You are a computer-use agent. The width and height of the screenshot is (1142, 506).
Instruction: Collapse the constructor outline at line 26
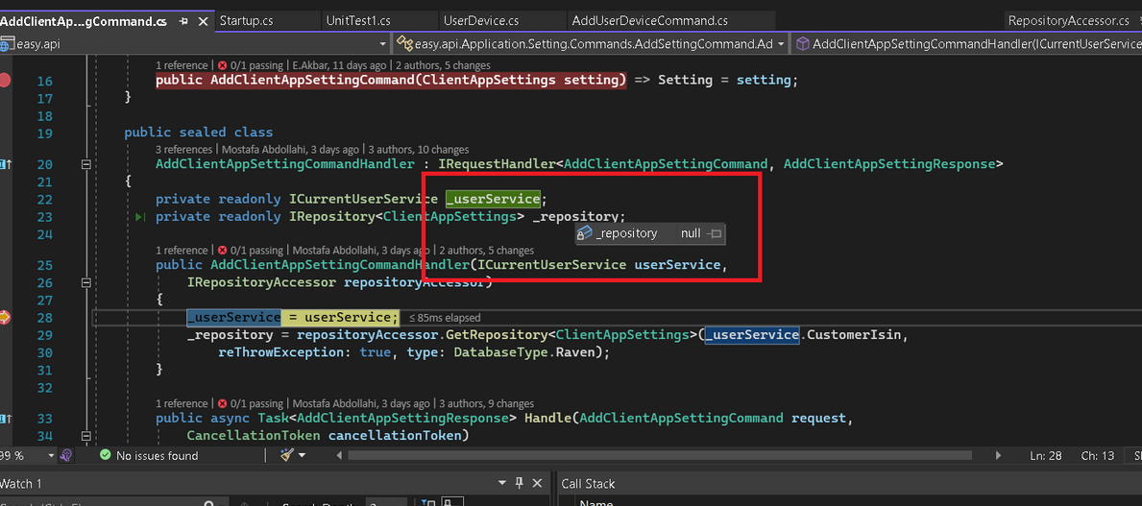click(86, 282)
